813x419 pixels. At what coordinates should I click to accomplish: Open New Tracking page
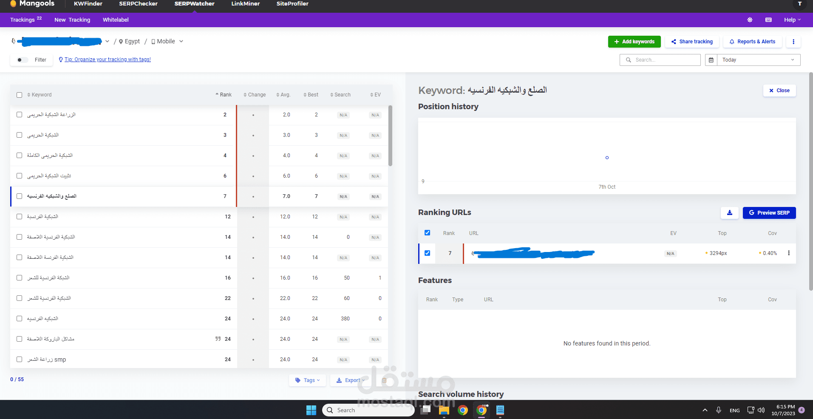pos(72,20)
